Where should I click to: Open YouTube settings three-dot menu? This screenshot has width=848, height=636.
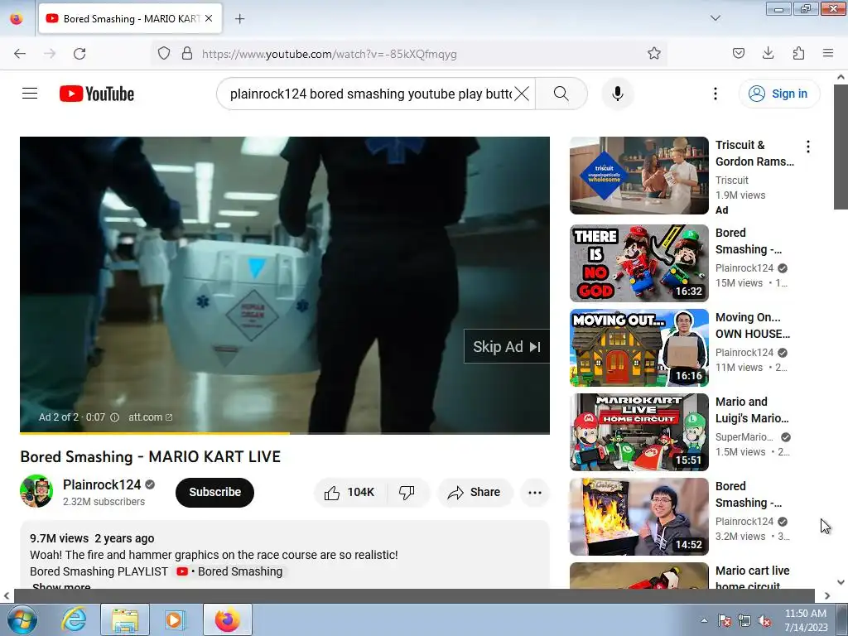pyautogui.click(x=715, y=94)
